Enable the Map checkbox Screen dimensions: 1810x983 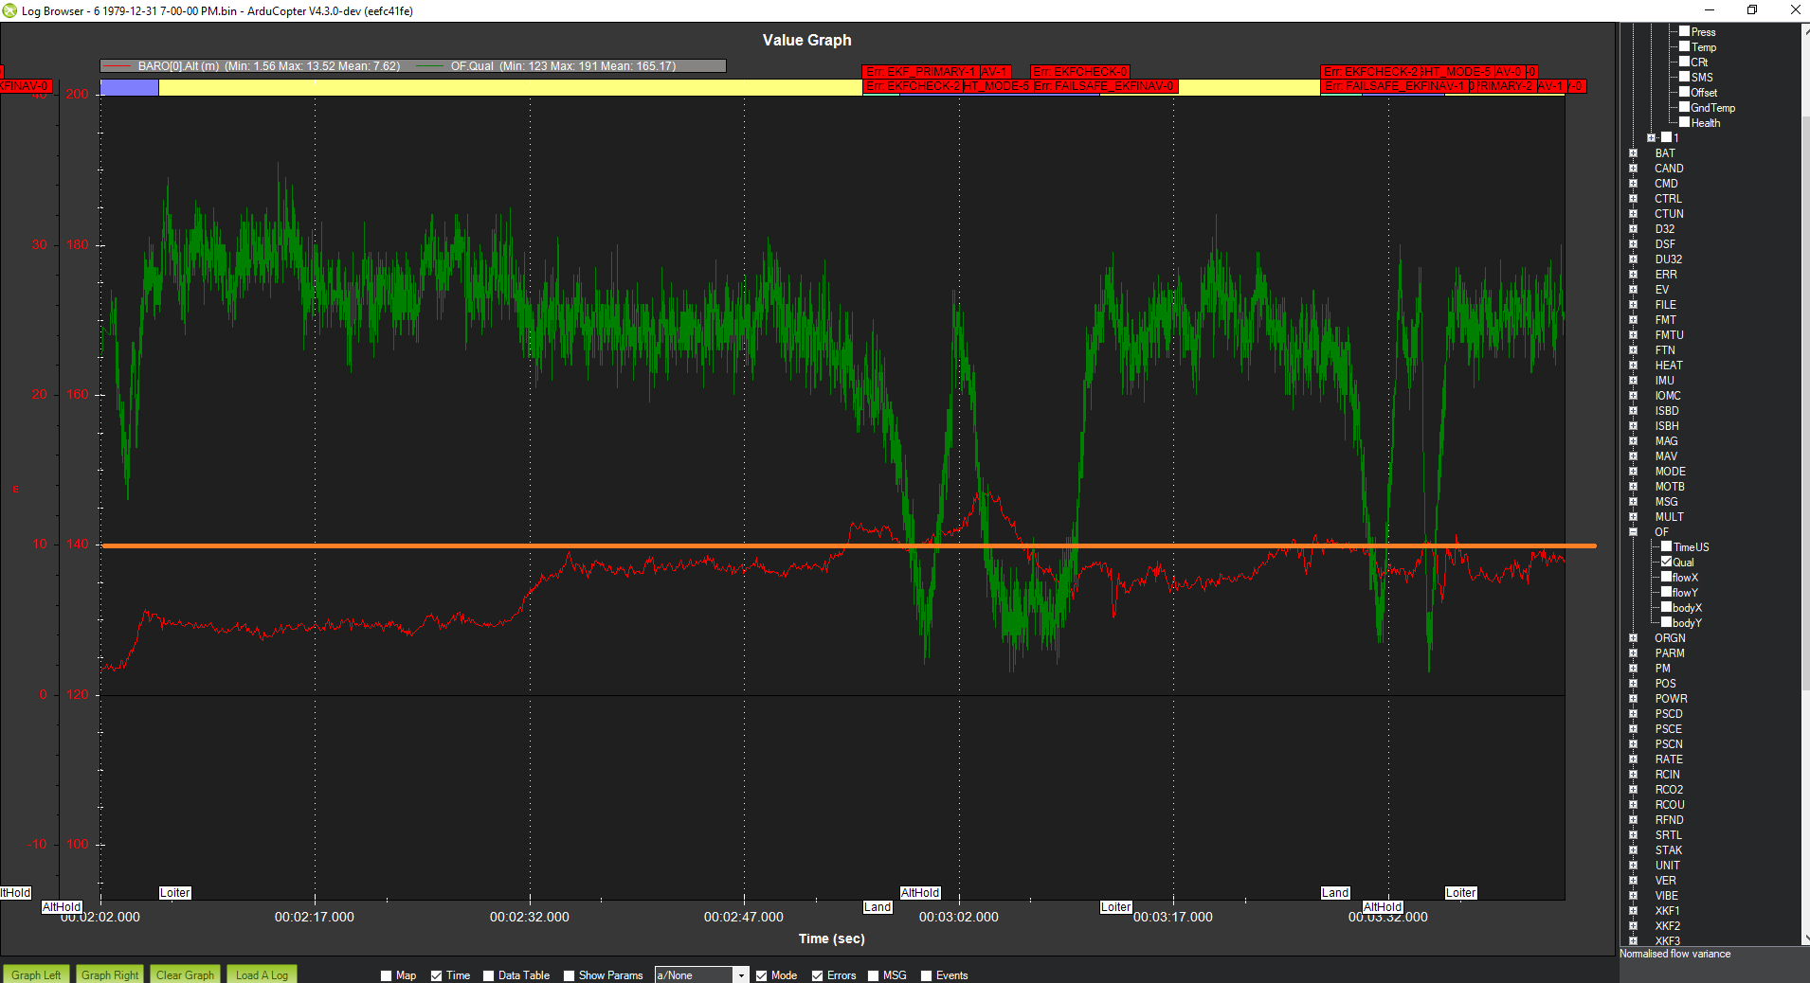[x=386, y=975]
